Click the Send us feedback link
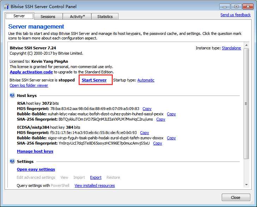 [x=235, y=15]
